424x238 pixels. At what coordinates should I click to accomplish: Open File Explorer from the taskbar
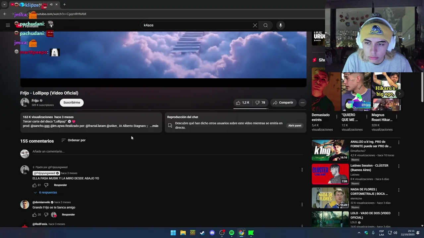(183, 233)
